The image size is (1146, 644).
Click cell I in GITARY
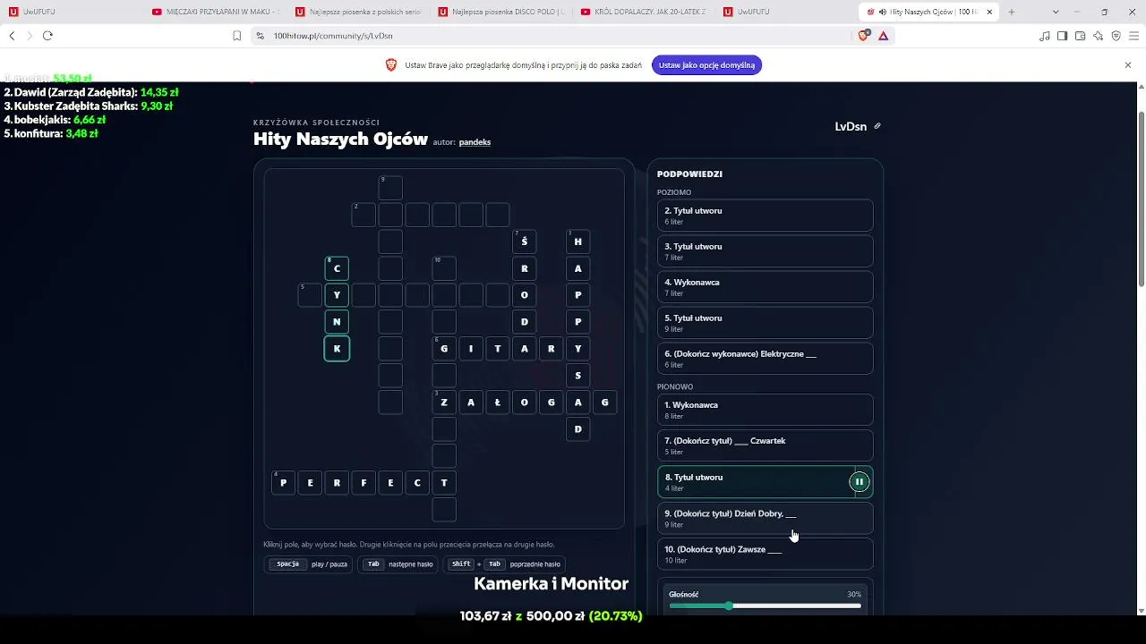(471, 349)
